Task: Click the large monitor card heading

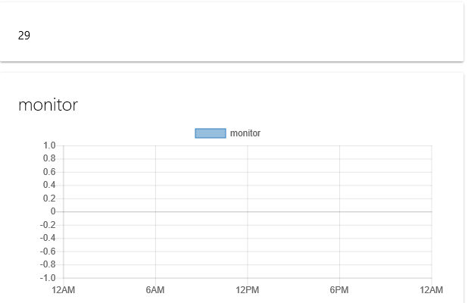Action: 48,105
